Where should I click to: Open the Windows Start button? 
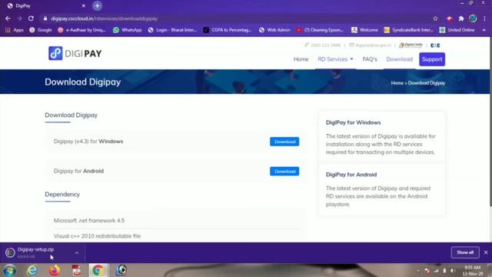10,270
